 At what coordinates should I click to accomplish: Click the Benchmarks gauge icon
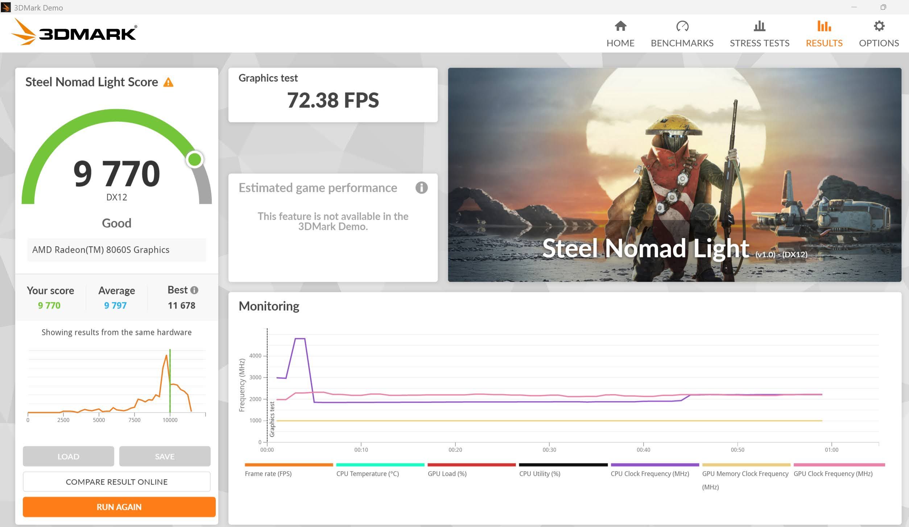coord(683,26)
